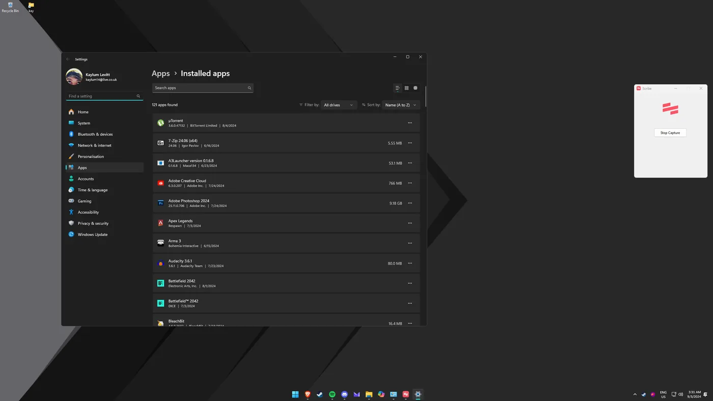Open Privacy & security shield icon
This screenshot has width=713, height=401.
click(x=71, y=223)
